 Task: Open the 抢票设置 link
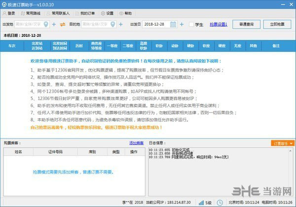(x=219, y=24)
